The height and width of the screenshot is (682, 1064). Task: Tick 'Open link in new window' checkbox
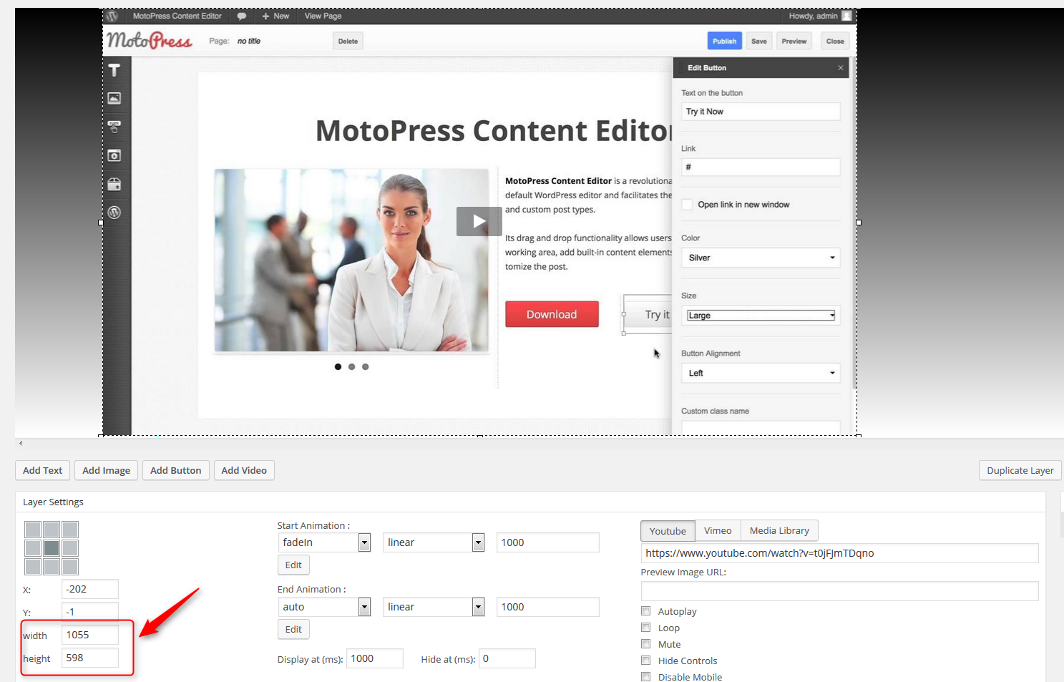coord(688,205)
